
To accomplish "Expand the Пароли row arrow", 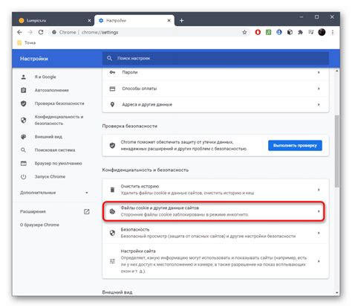I will point(319,72).
